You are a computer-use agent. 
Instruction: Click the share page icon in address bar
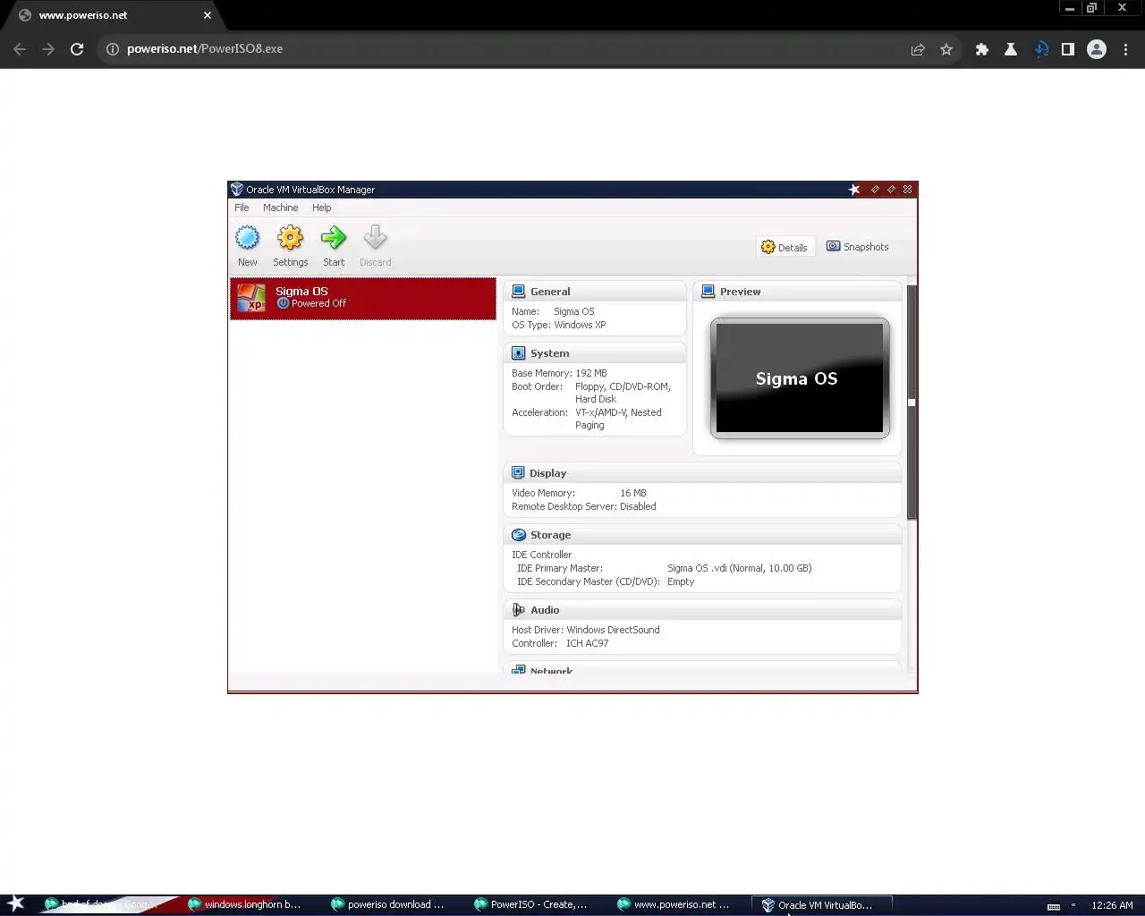918,49
